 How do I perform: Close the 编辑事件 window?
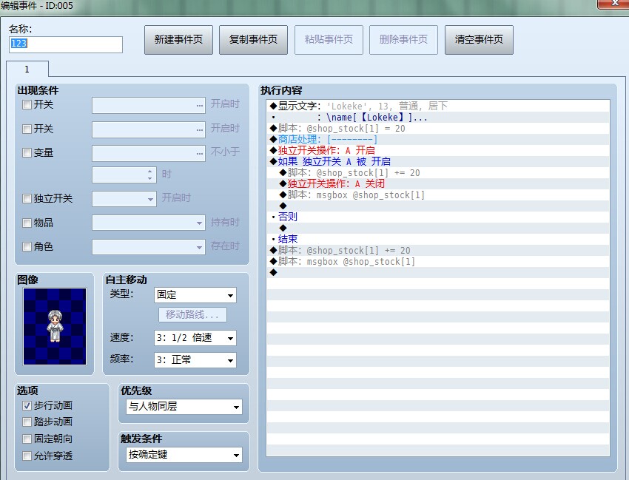click(613, 3)
